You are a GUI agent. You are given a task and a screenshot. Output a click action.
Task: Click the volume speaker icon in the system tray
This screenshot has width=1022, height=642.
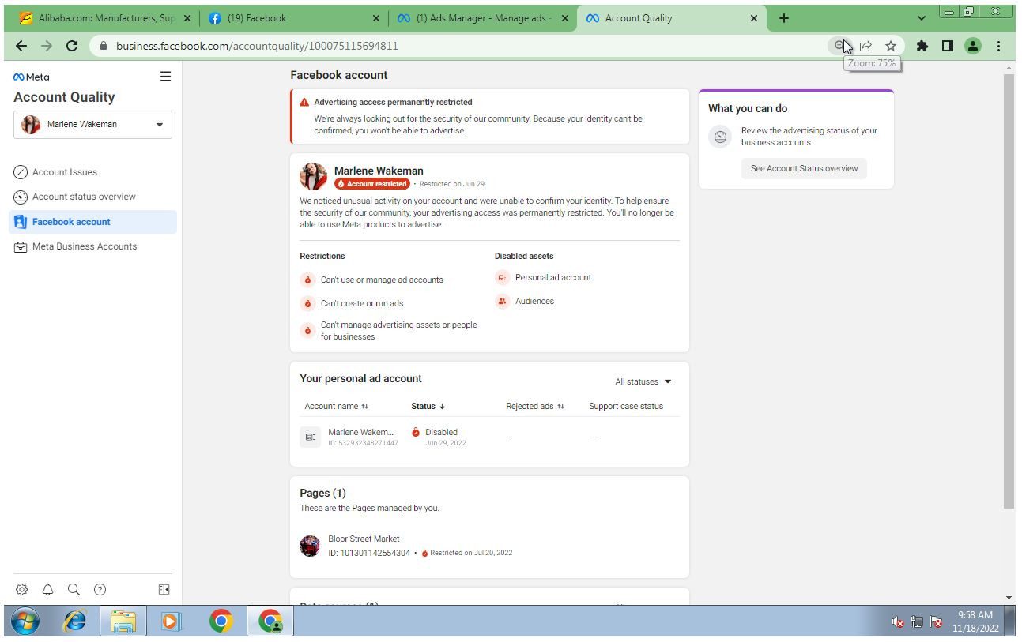pos(899,622)
